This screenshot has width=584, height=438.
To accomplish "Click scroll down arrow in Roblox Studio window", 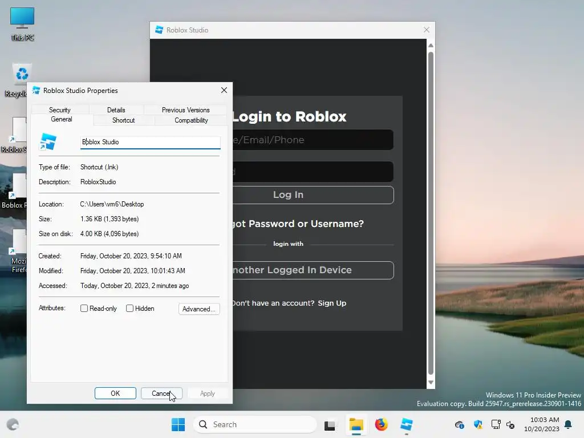I will click(431, 383).
